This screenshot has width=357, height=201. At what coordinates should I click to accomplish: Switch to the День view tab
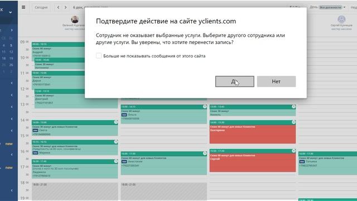[x=313, y=7]
